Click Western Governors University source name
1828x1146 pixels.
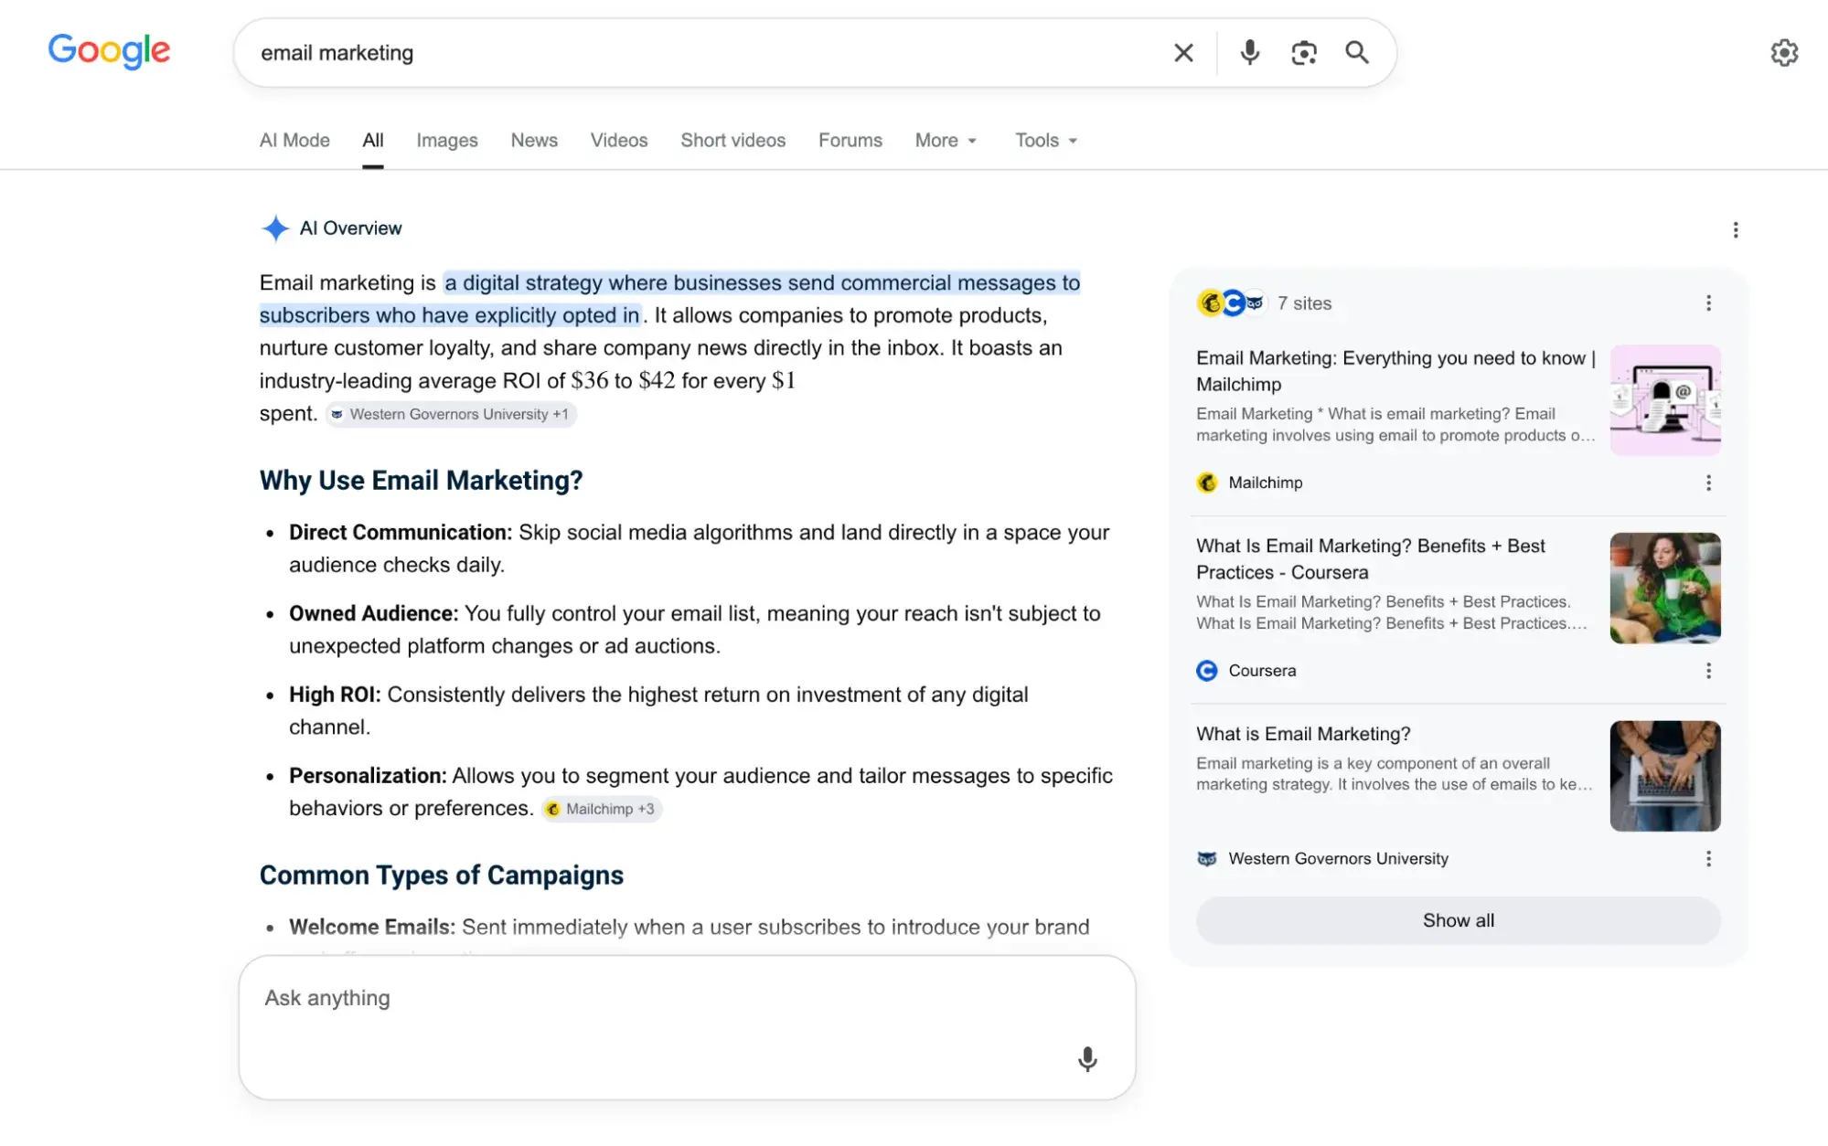click(x=1338, y=859)
